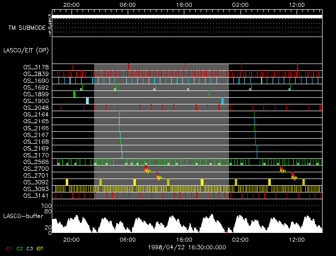Click the yellow marker in OS_2700 row

[x=147, y=171]
